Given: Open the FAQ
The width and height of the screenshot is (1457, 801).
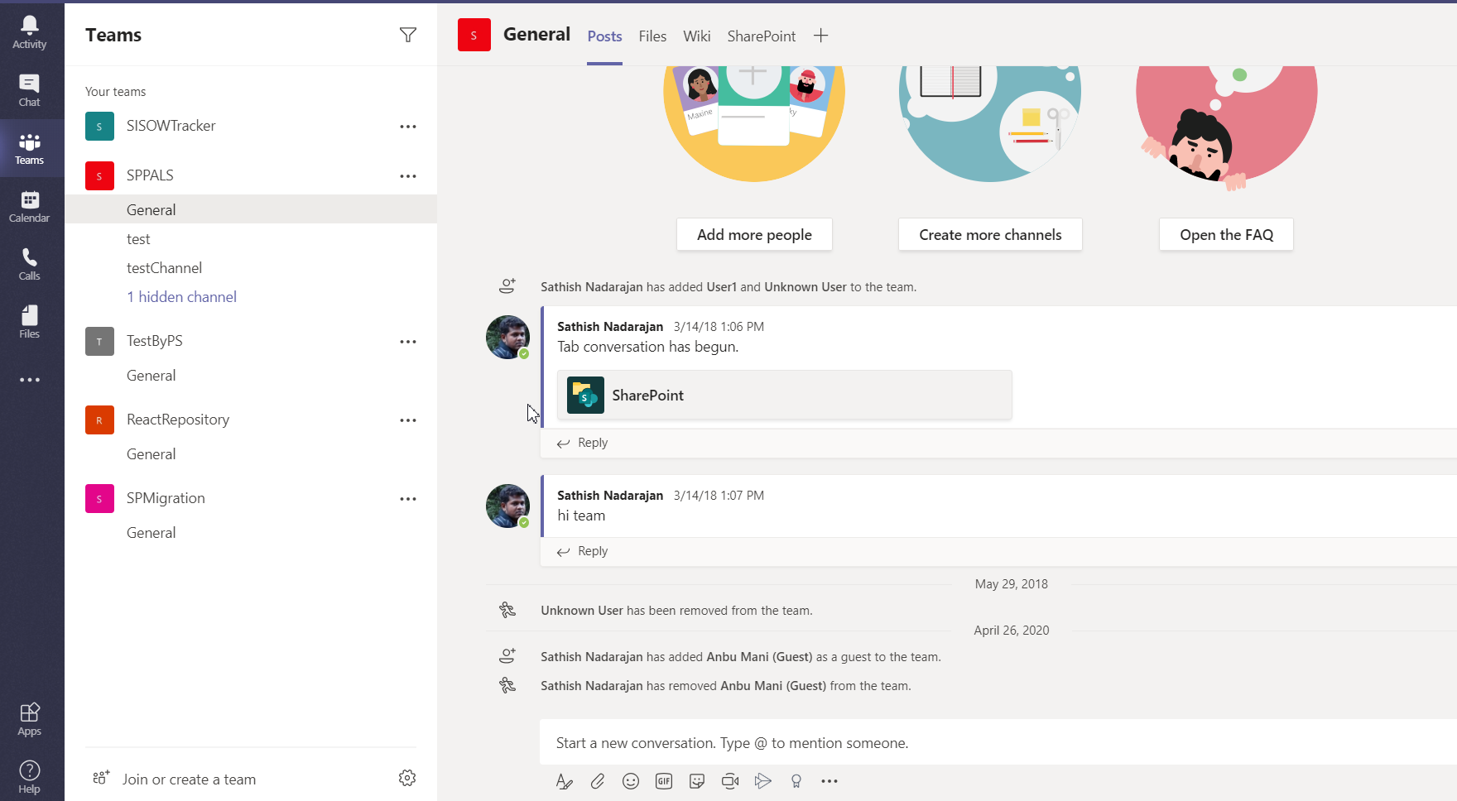Looking at the screenshot, I should click(1226, 234).
